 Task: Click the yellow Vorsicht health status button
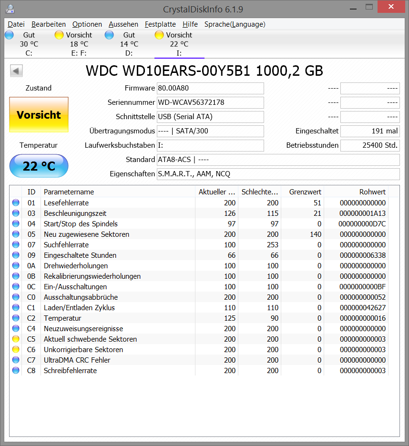tap(39, 115)
